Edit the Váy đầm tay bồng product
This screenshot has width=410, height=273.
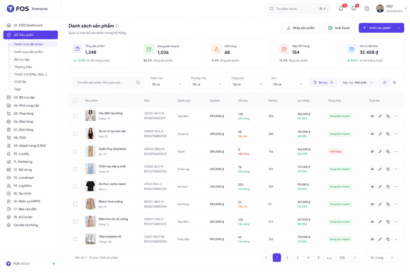click(x=380, y=116)
